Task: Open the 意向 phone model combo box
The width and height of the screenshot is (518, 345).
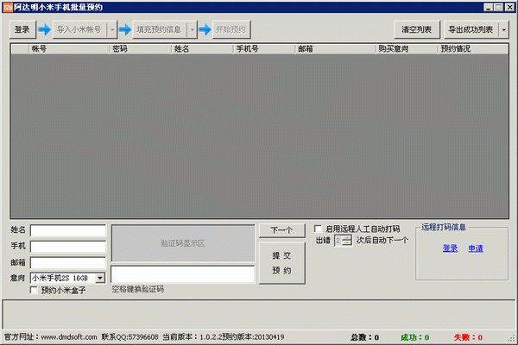Action: (99, 278)
